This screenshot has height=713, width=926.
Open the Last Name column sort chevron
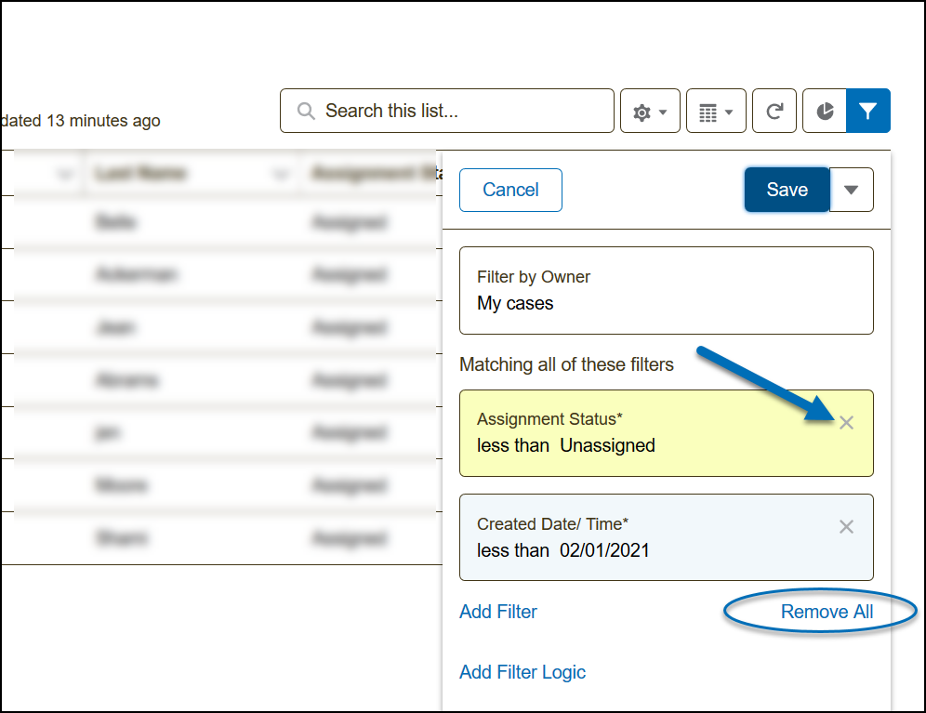pos(279,174)
